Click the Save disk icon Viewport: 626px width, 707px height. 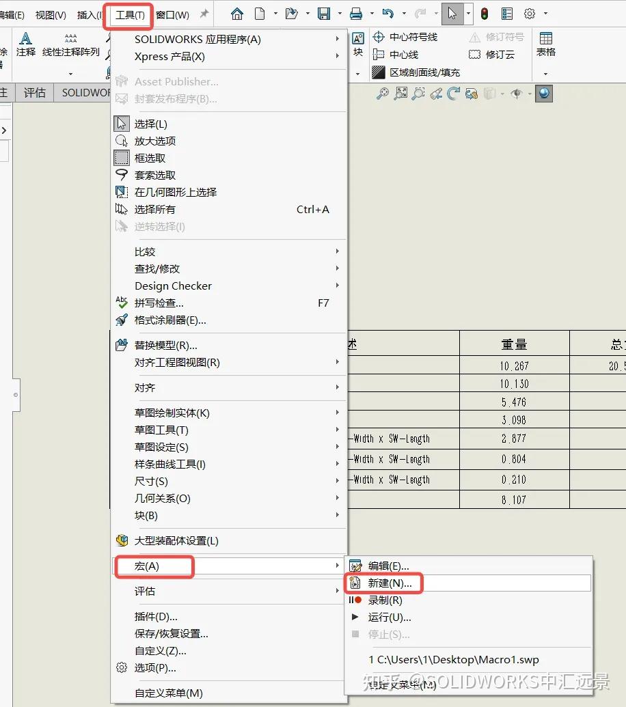(324, 14)
